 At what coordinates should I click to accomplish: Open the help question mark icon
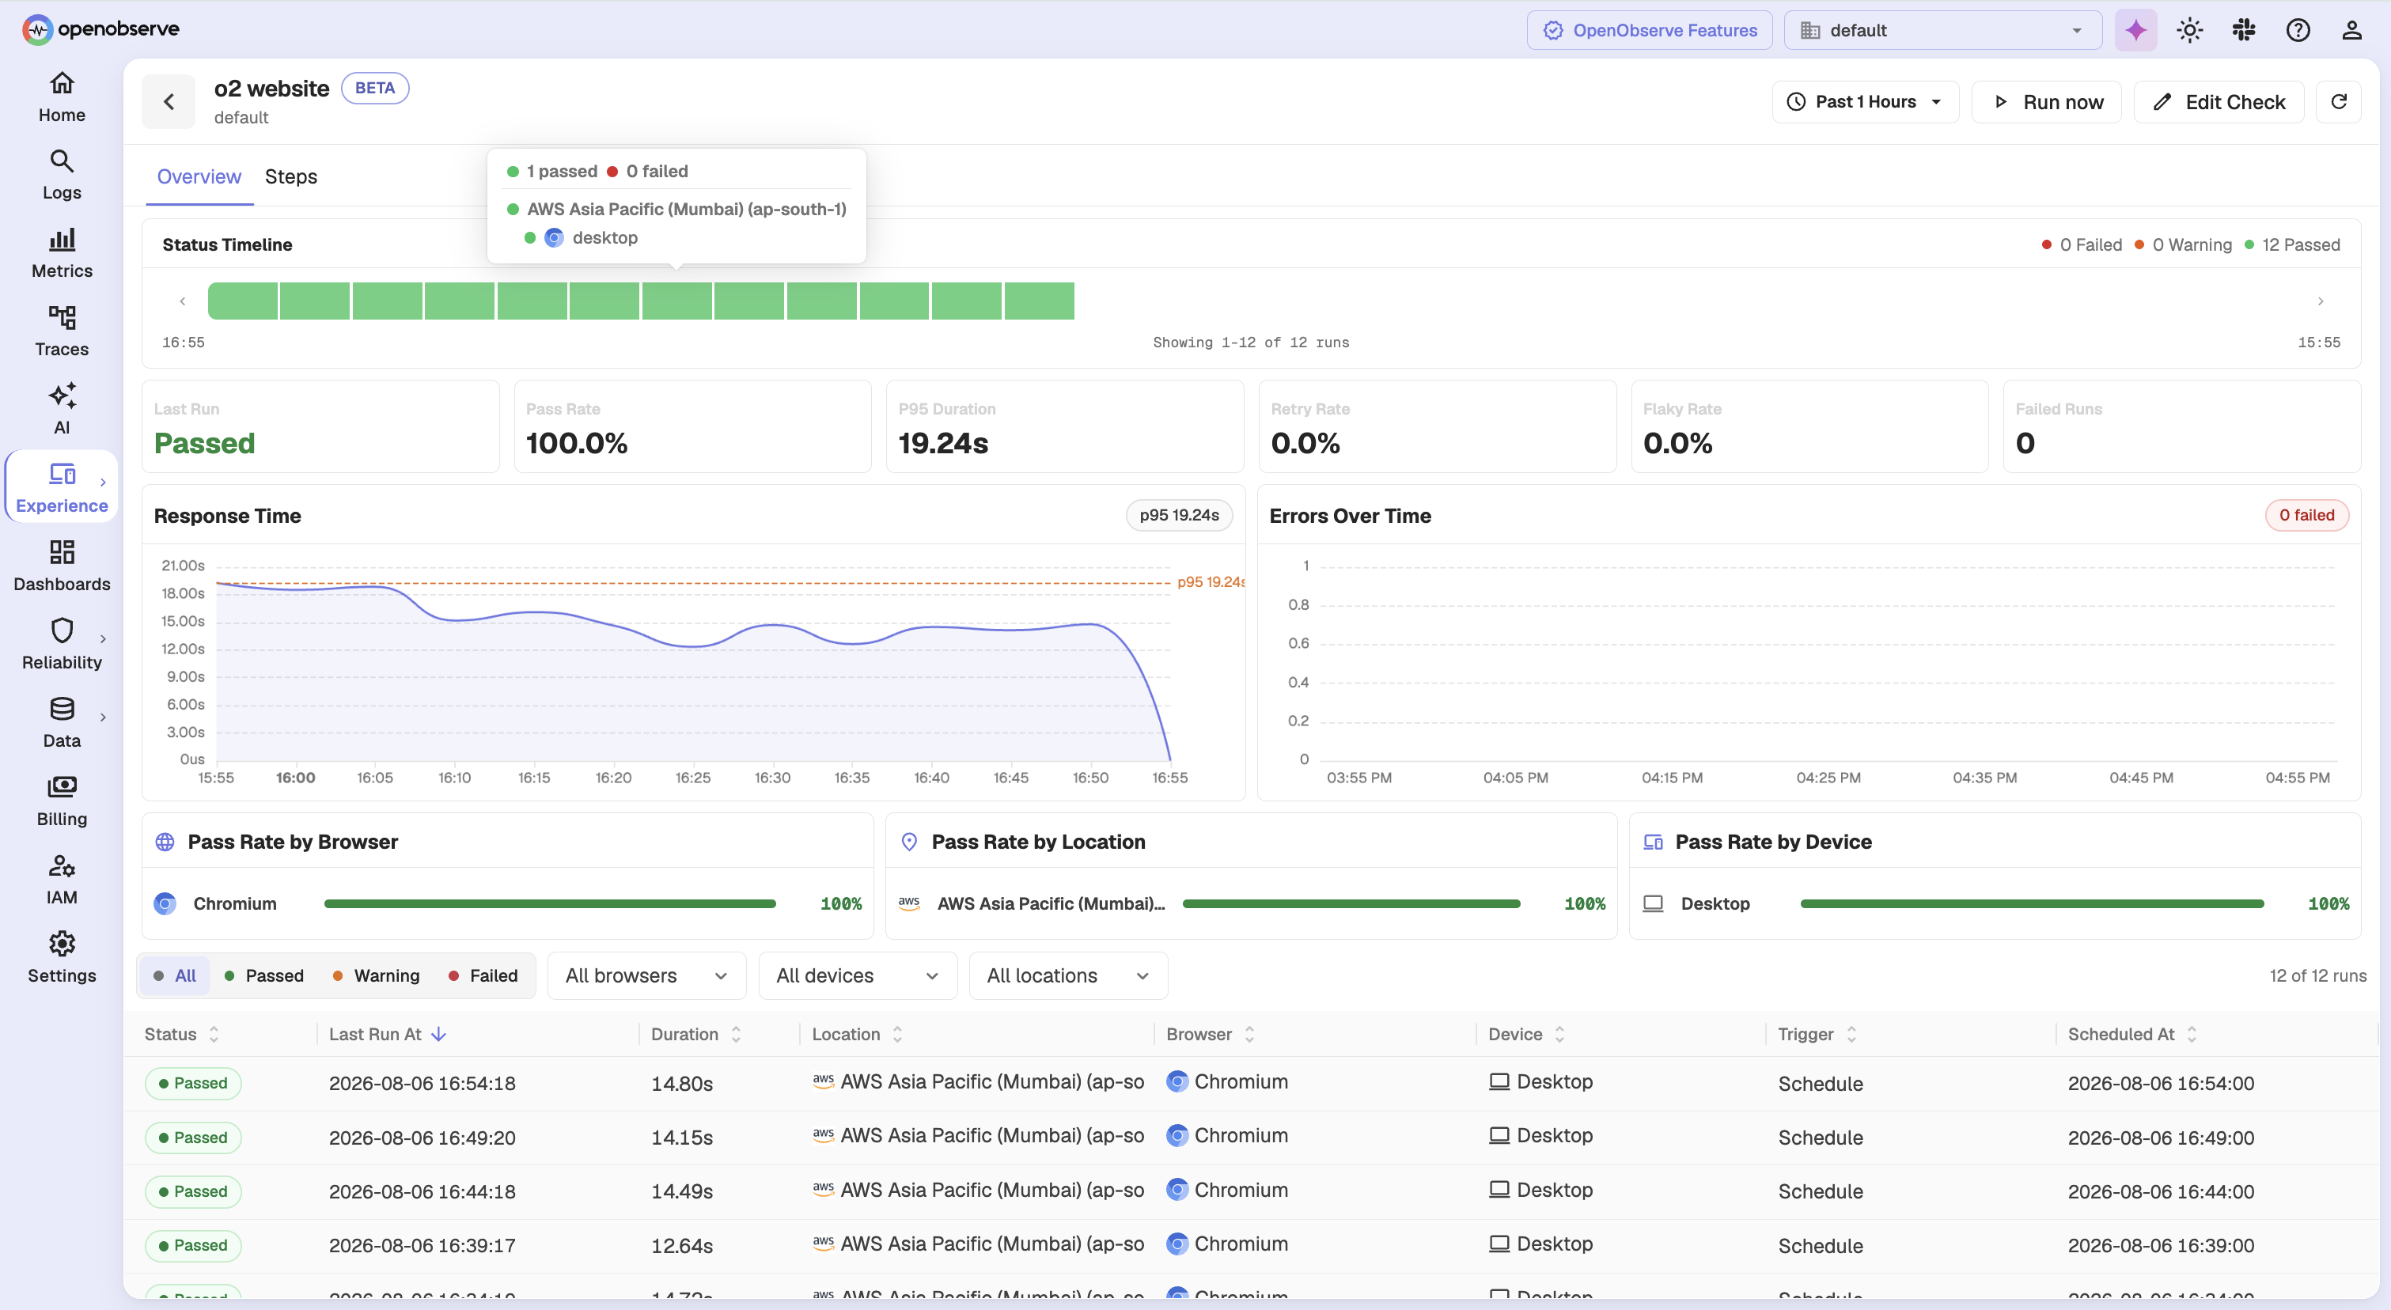coord(2298,30)
